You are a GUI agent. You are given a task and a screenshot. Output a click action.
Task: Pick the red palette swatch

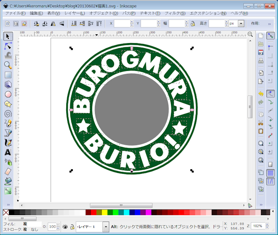pyautogui.click(x=94, y=212)
